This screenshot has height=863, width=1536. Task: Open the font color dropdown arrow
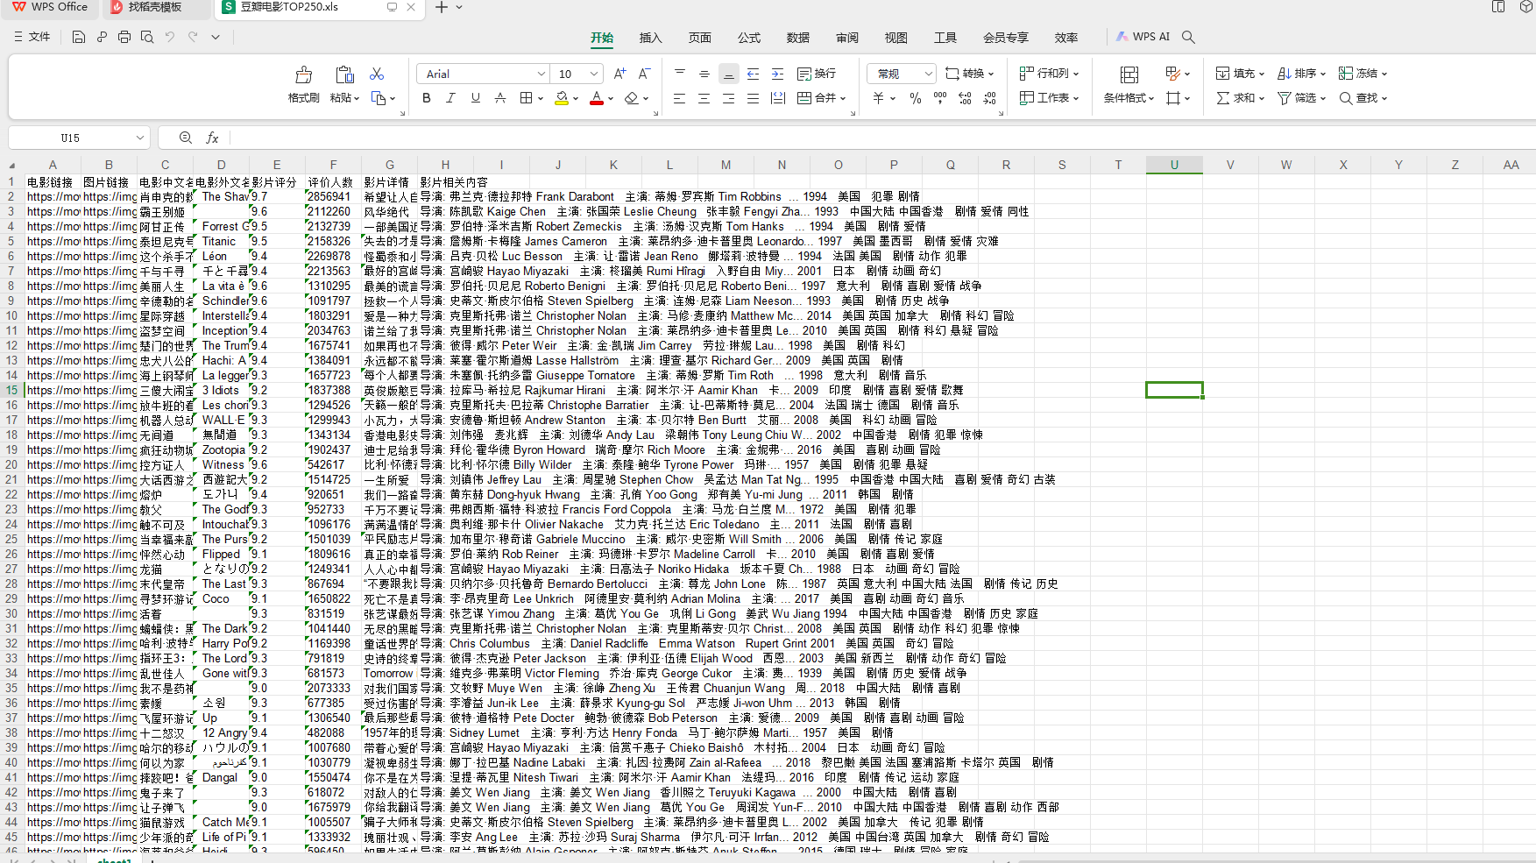pos(611,99)
